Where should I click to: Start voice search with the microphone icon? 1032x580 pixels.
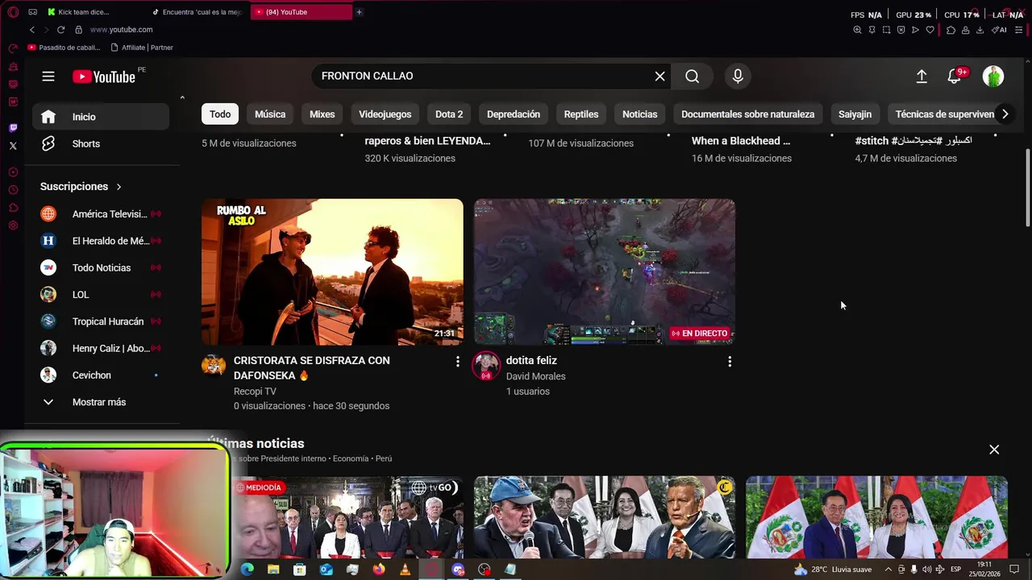click(738, 76)
